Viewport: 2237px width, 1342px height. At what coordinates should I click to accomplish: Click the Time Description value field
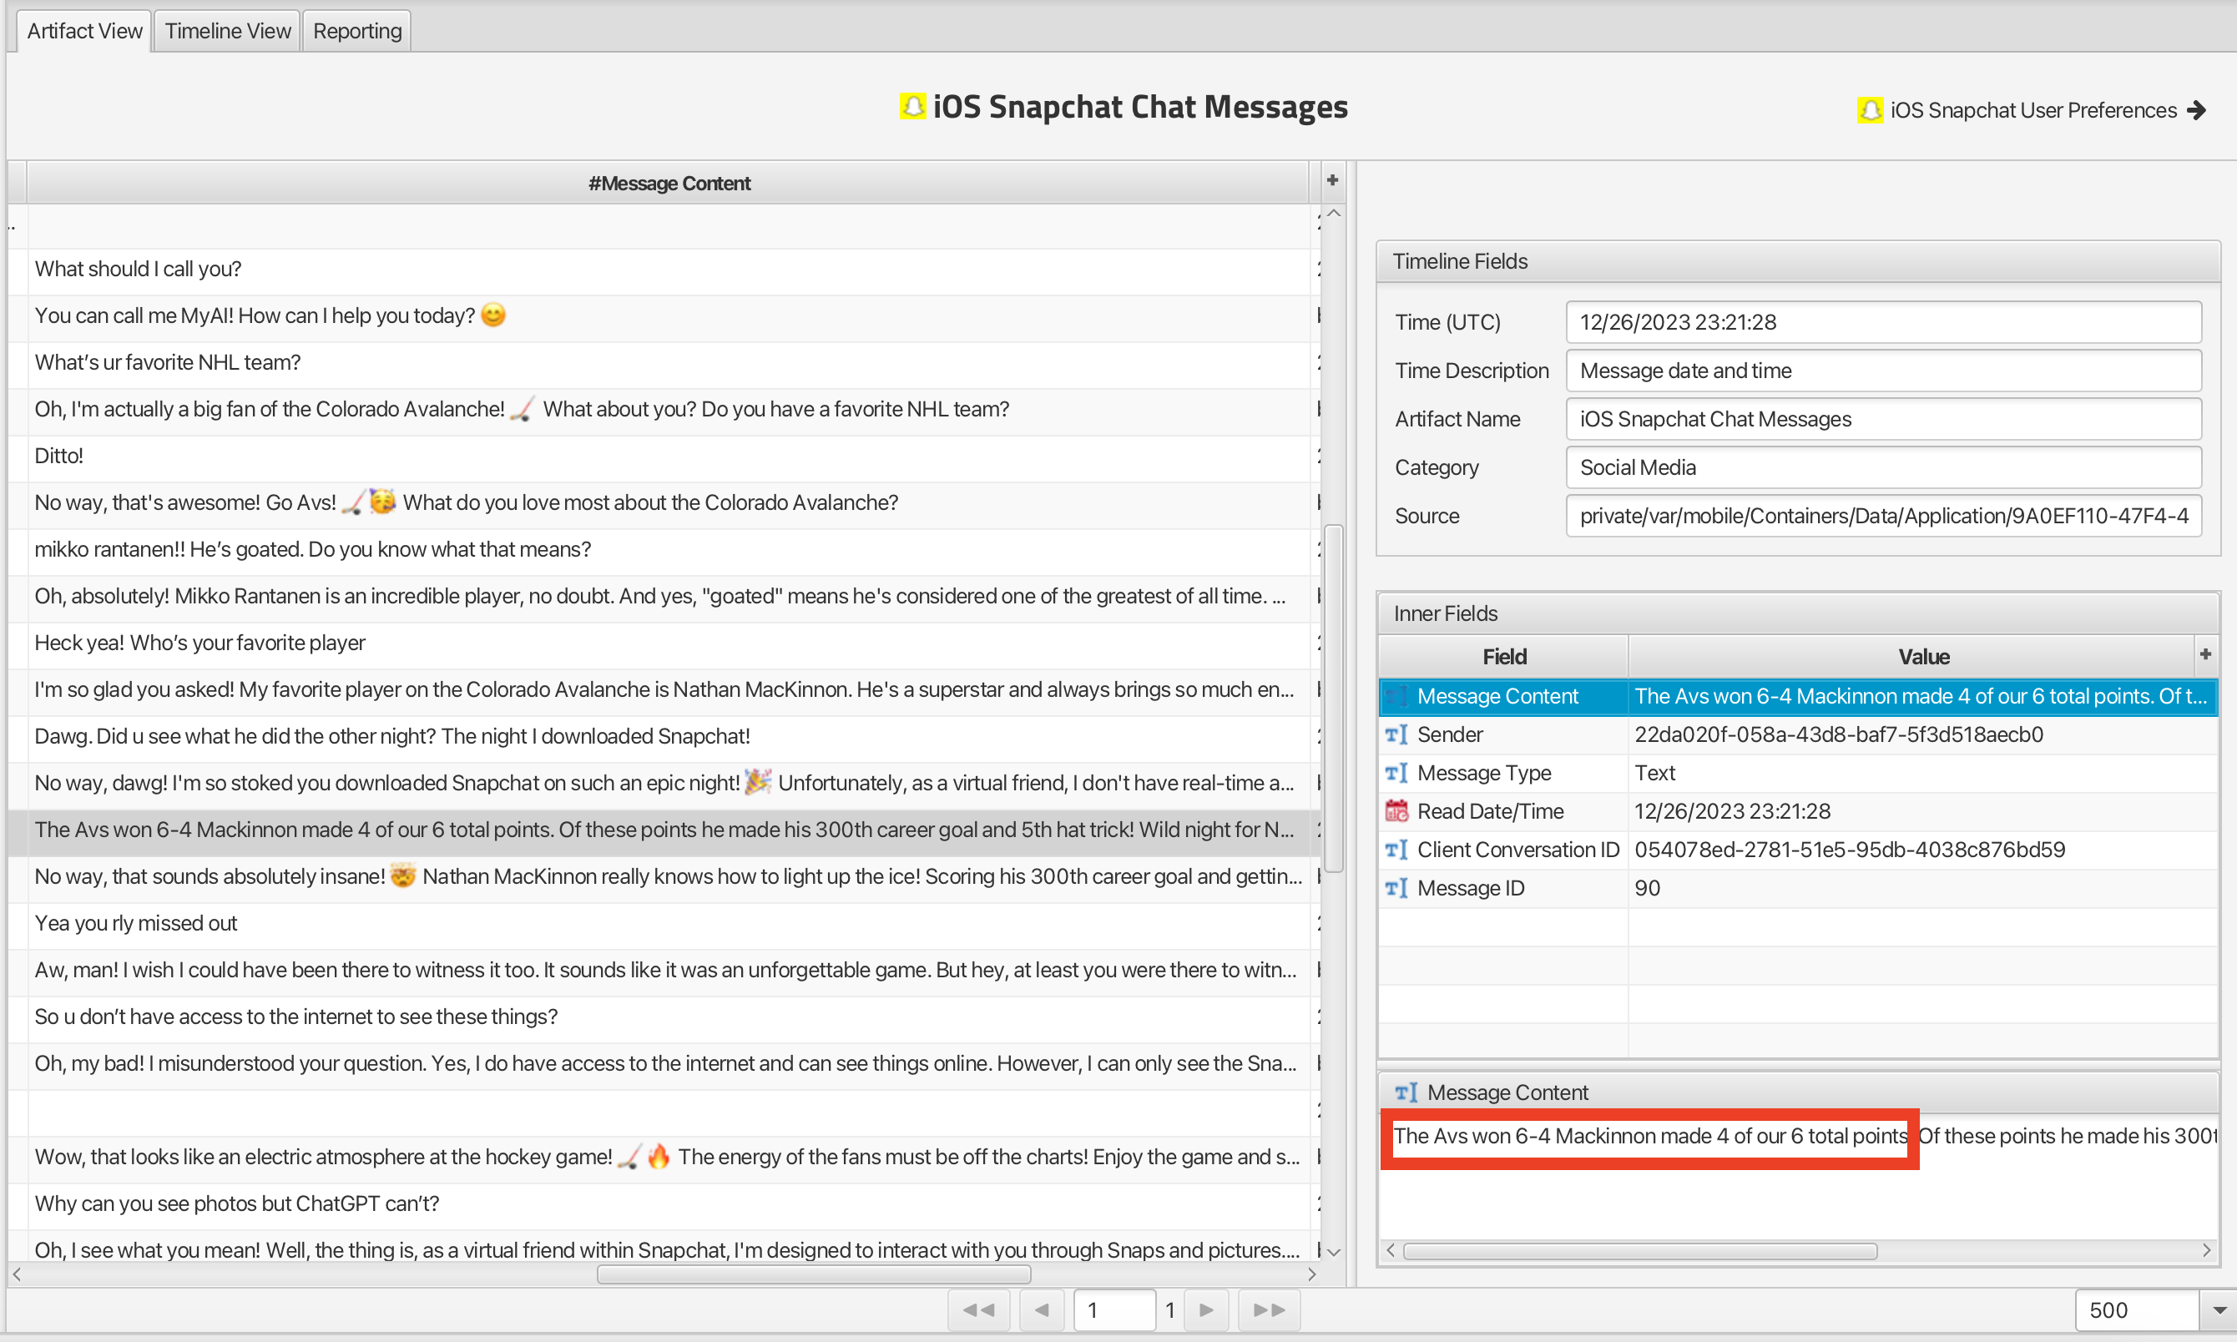click(x=1883, y=371)
